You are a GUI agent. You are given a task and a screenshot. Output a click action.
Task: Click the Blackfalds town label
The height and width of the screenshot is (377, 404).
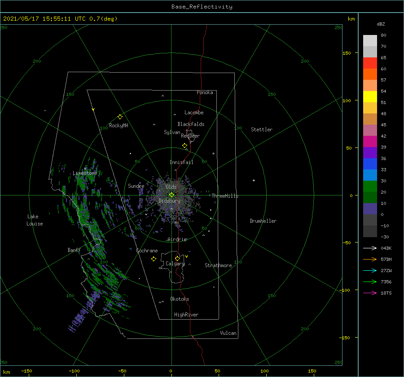(191, 124)
